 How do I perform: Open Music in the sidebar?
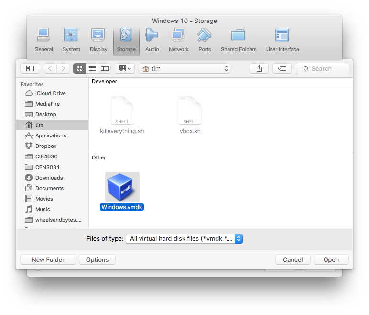pyautogui.click(x=52, y=209)
